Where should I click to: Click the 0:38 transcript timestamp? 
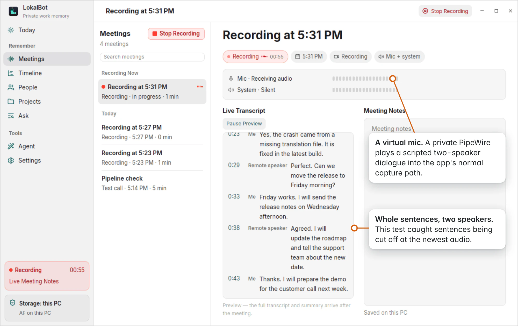pyautogui.click(x=234, y=228)
